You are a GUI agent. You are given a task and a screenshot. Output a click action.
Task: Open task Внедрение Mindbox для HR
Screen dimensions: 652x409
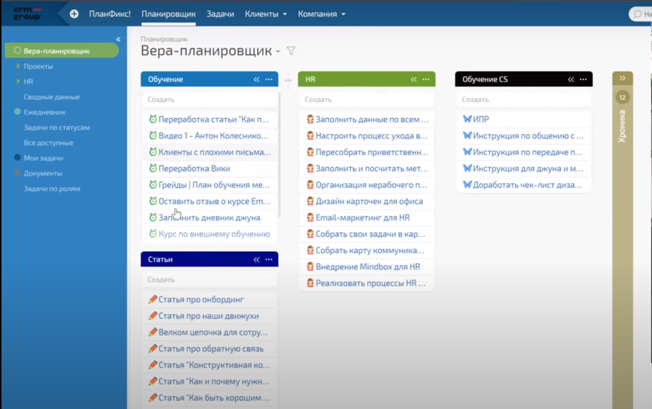coord(368,266)
